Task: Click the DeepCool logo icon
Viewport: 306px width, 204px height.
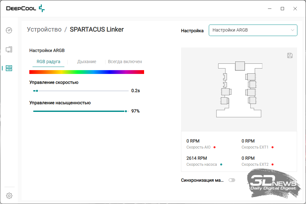Action: pyautogui.click(x=42, y=9)
